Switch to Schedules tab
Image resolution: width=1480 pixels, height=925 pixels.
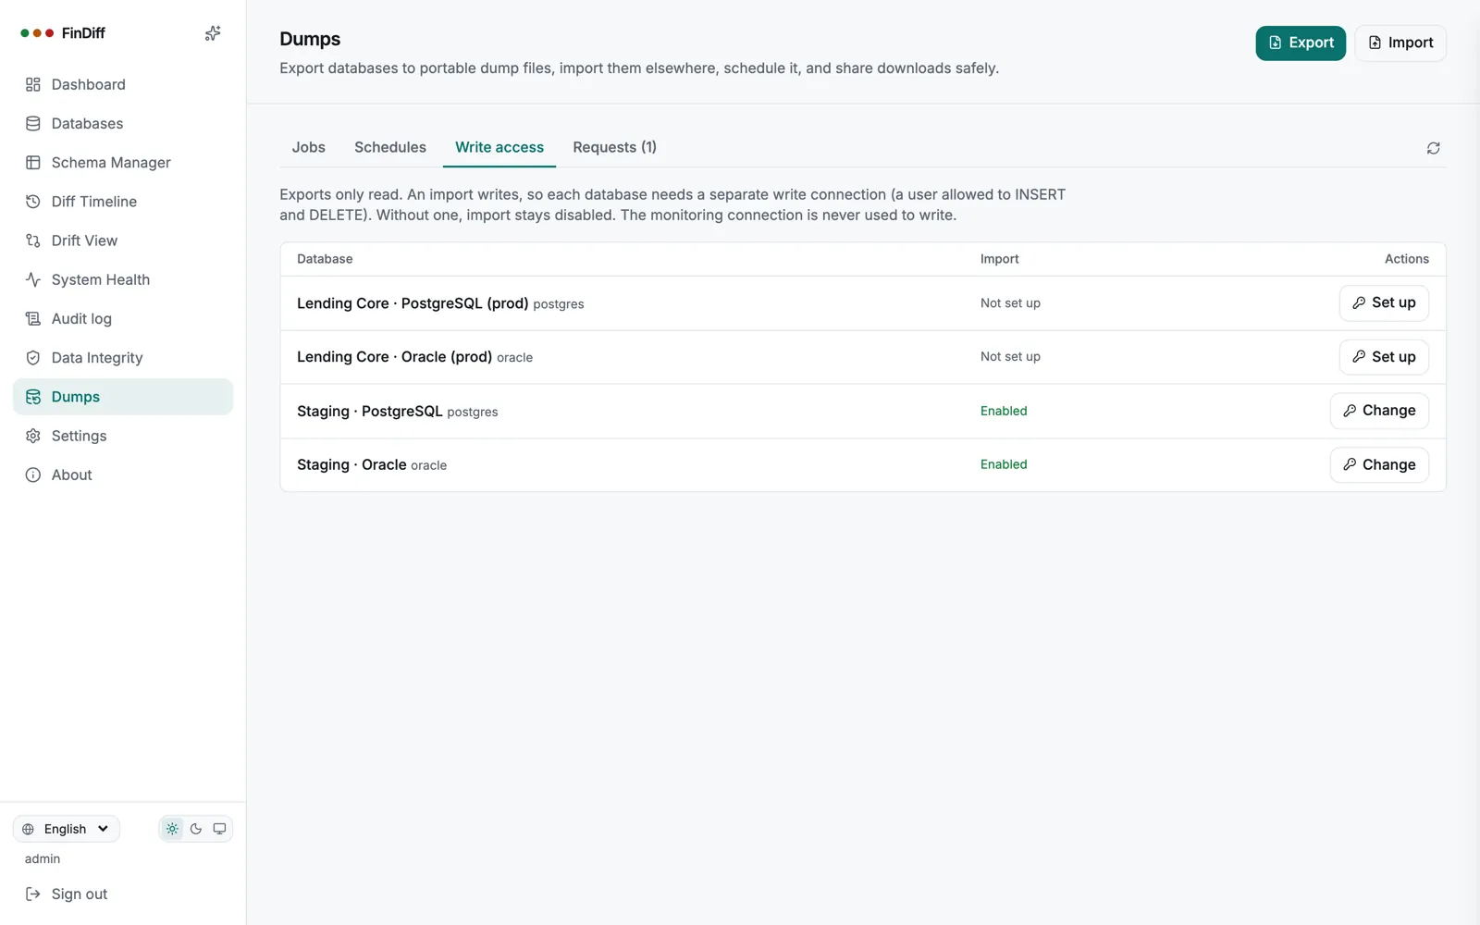point(390,147)
